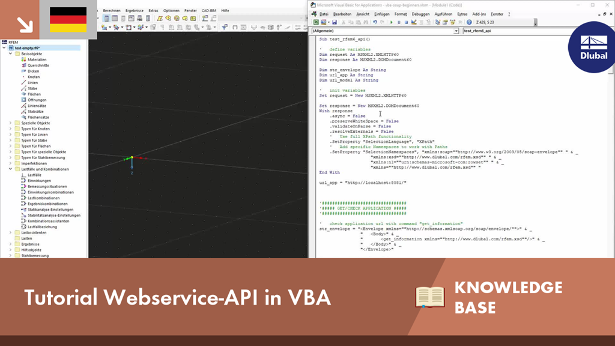Click the '.async = False' code line
Image resolution: width=615 pixels, height=346 pixels.
coord(348,116)
